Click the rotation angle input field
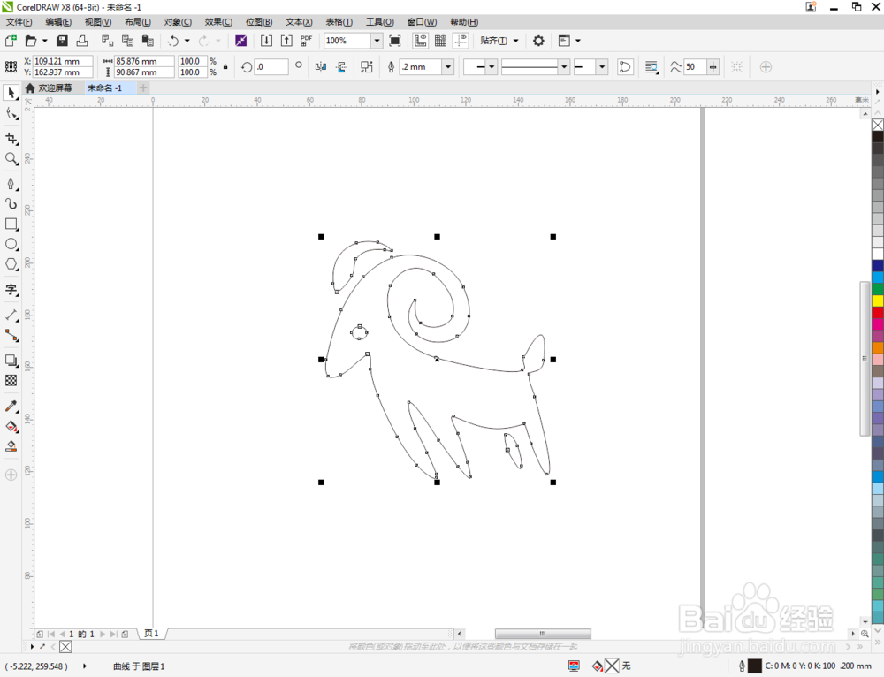Viewport: 884px width, 677px height. [271, 67]
